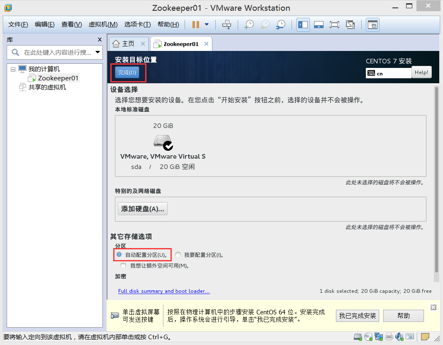Click the revert to snapshot icon
This screenshot has width=443, height=345.
(x=265, y=24)
